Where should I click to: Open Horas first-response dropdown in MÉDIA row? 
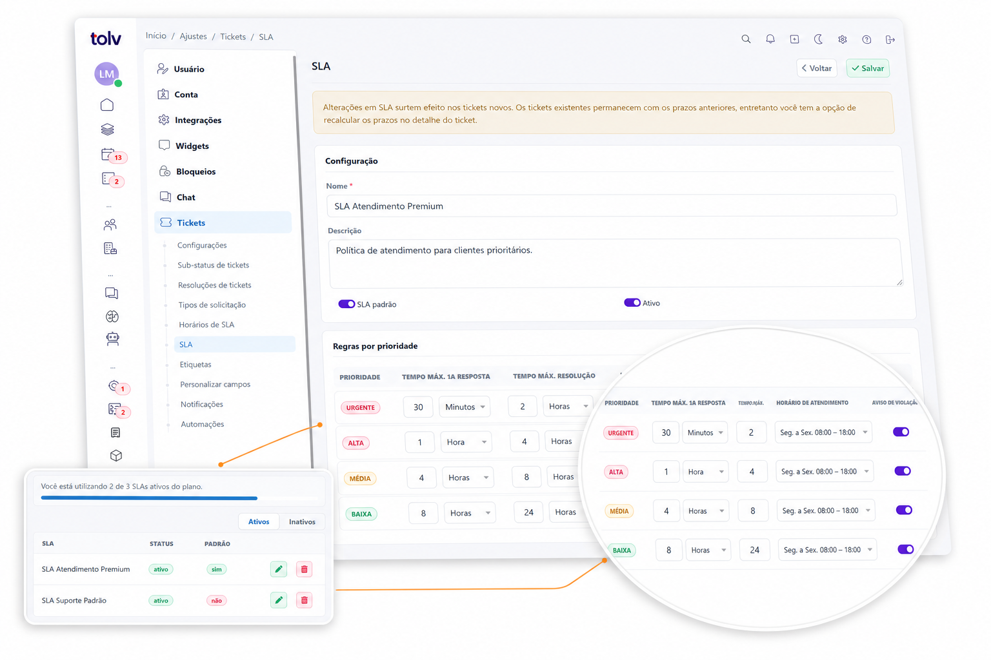point(468,478)
